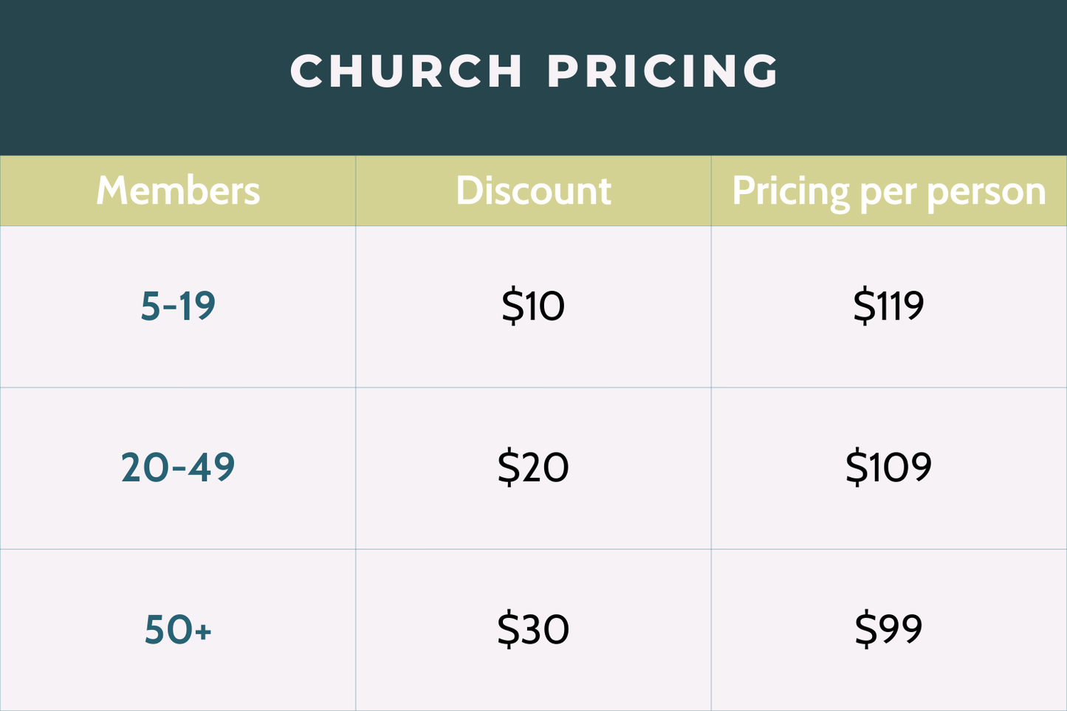Select the $99 price per person

(888, 629)
